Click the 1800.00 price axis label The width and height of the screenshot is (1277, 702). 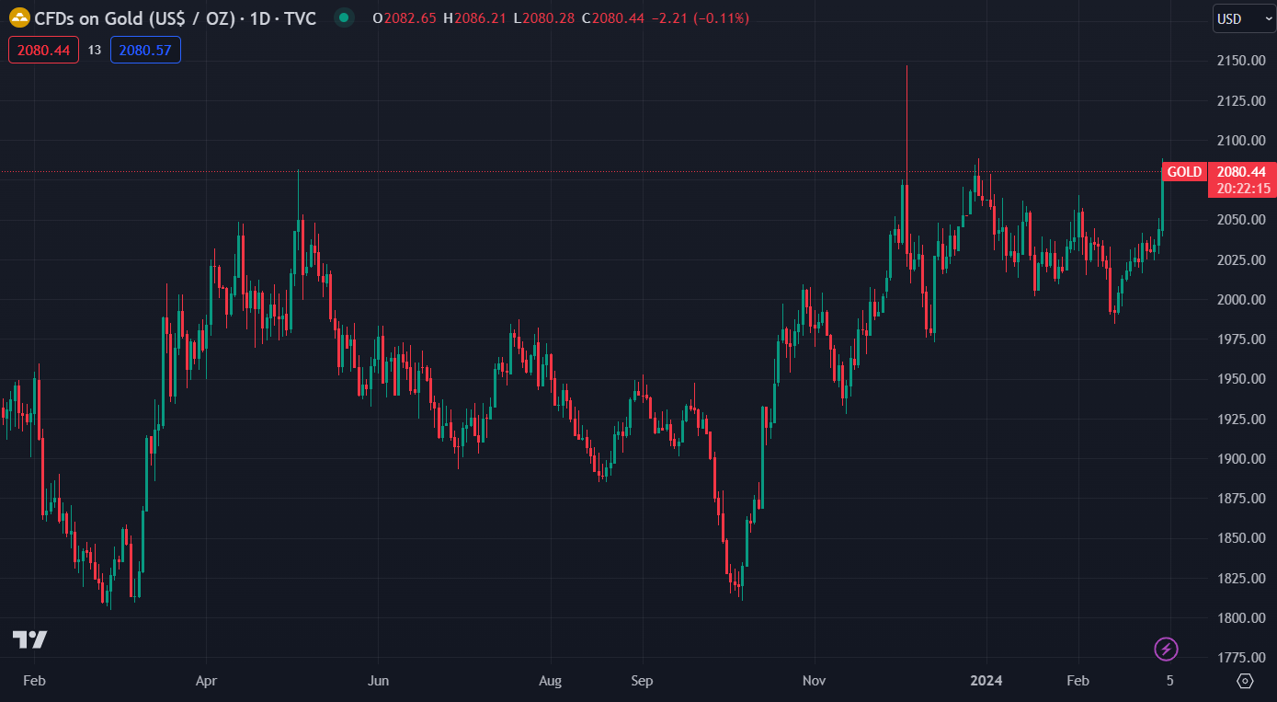1241,618
